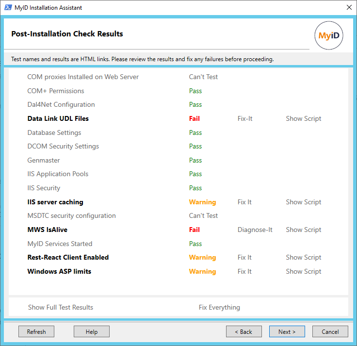This screenshot has width=357, height=346.
Task: Click the Fail result for MWS IsAlive
Action: tap(194, 230)
